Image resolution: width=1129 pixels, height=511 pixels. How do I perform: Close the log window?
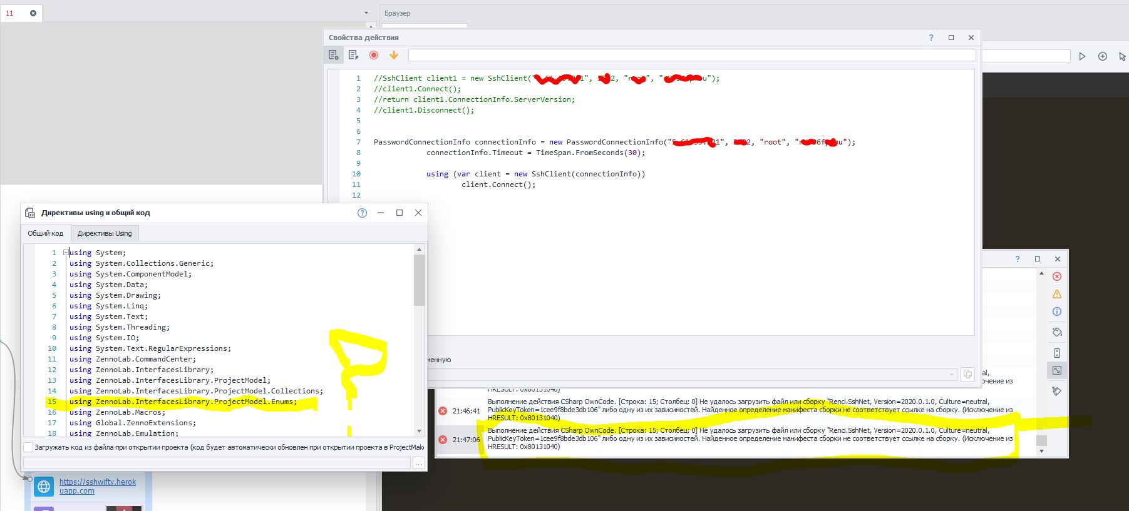(x=1058, y=259)
